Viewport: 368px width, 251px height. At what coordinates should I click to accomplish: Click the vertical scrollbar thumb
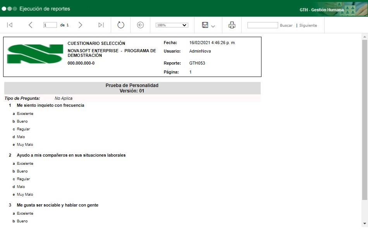(x=365, y=120)
